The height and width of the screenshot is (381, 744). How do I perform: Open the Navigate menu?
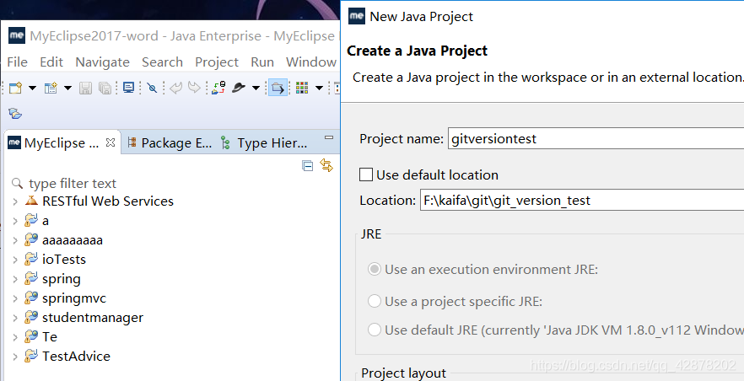[103, 62]
